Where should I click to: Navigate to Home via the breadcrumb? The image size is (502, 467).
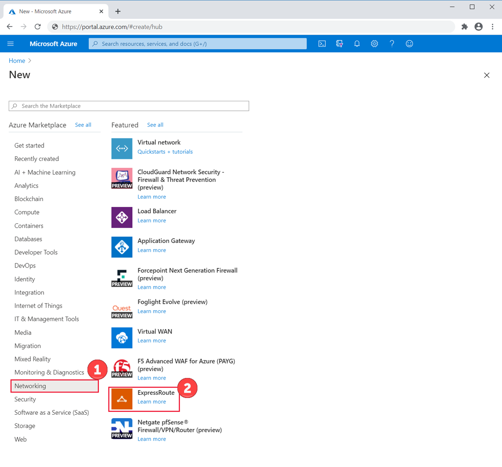17,61
